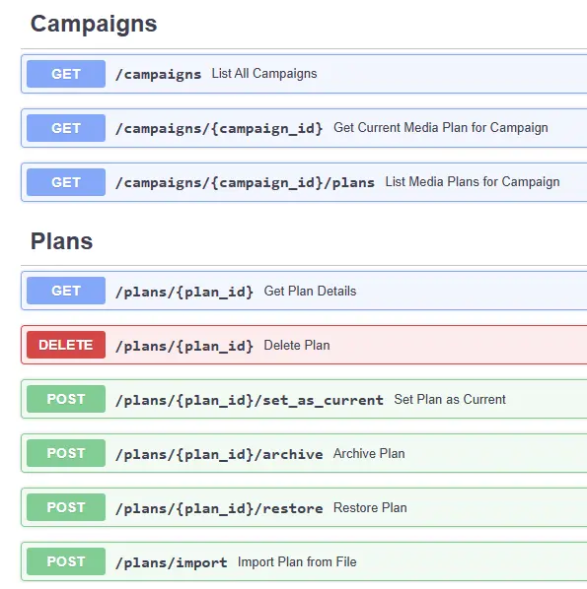This screenshot has height=589, width=587.
Task: Click the /plans/{plan_id}/restore path
Action: pyautogui.click(x=219, y=508)
